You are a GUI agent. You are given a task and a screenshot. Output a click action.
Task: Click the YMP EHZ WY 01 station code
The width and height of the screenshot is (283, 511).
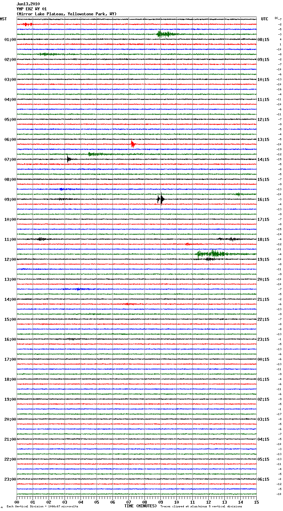(x=31, y=9)
